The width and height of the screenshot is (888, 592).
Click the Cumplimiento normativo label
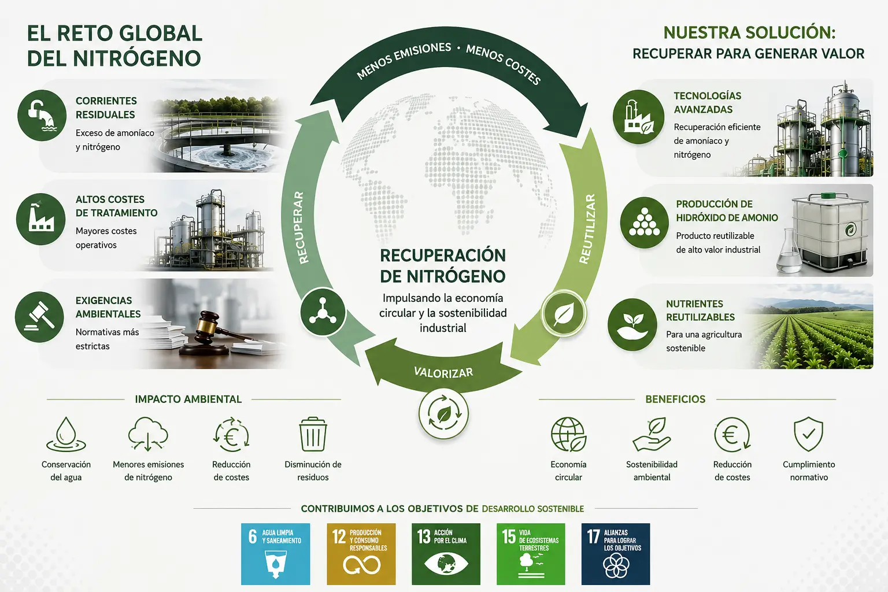click(x=809, y=471)
